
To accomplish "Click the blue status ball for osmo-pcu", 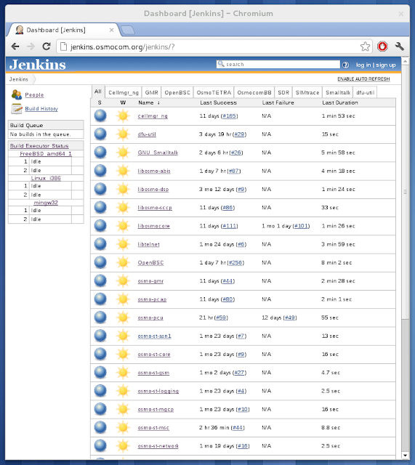I will (100, 318).
